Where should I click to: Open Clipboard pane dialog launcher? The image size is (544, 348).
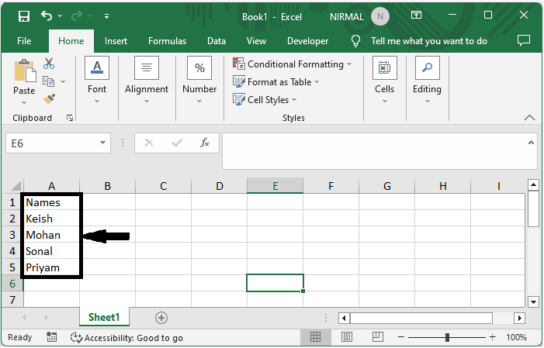70,118
